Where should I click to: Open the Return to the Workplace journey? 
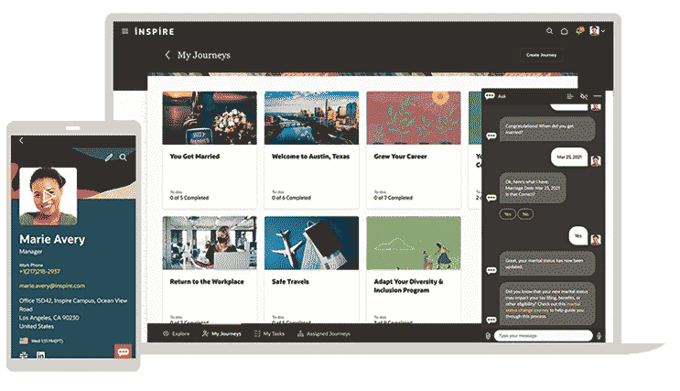pyautogui.click(x=210, y=270)
